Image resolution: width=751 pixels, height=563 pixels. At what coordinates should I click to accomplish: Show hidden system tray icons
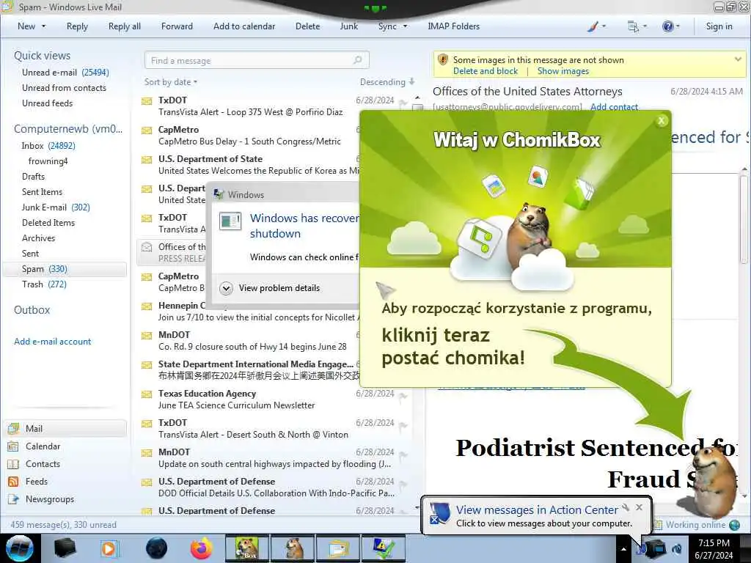click(623, 549)
